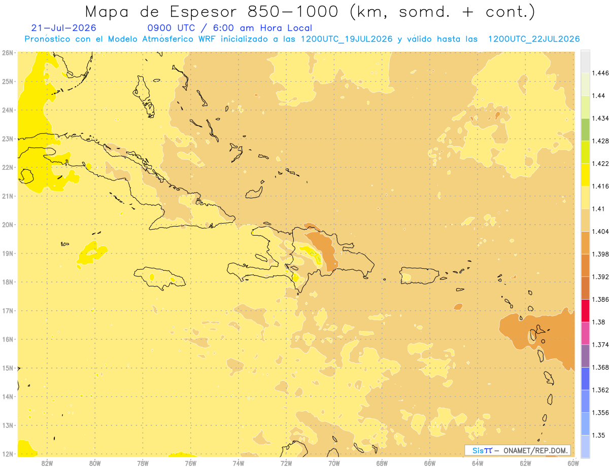Click the bright yellow colorbar segment above 1.416

pos(585,175)
